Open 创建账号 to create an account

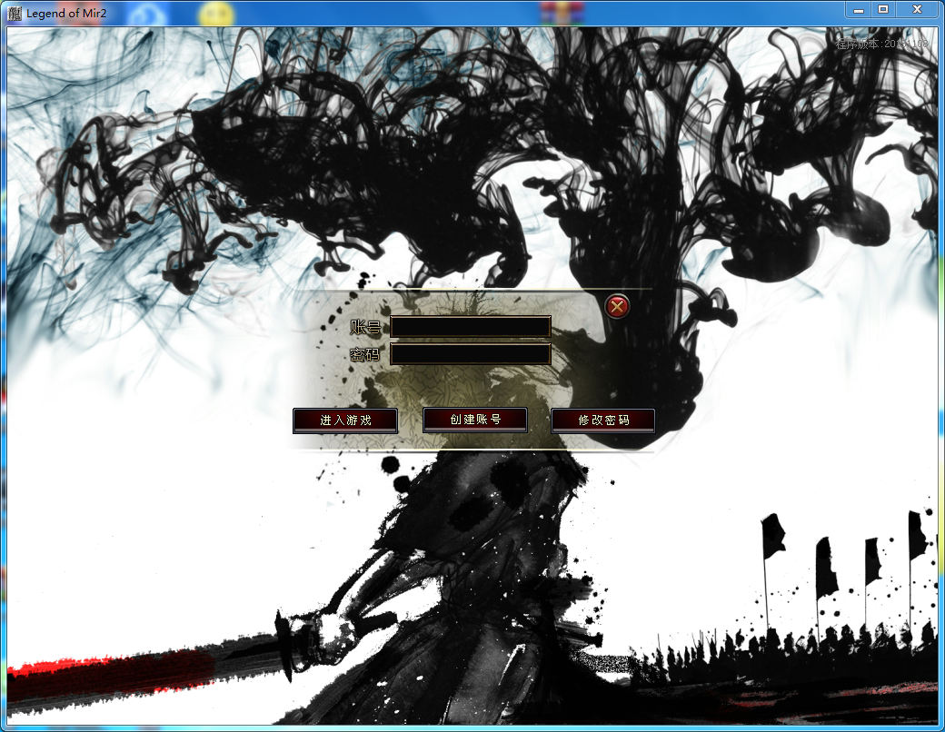tap(475, 420)
